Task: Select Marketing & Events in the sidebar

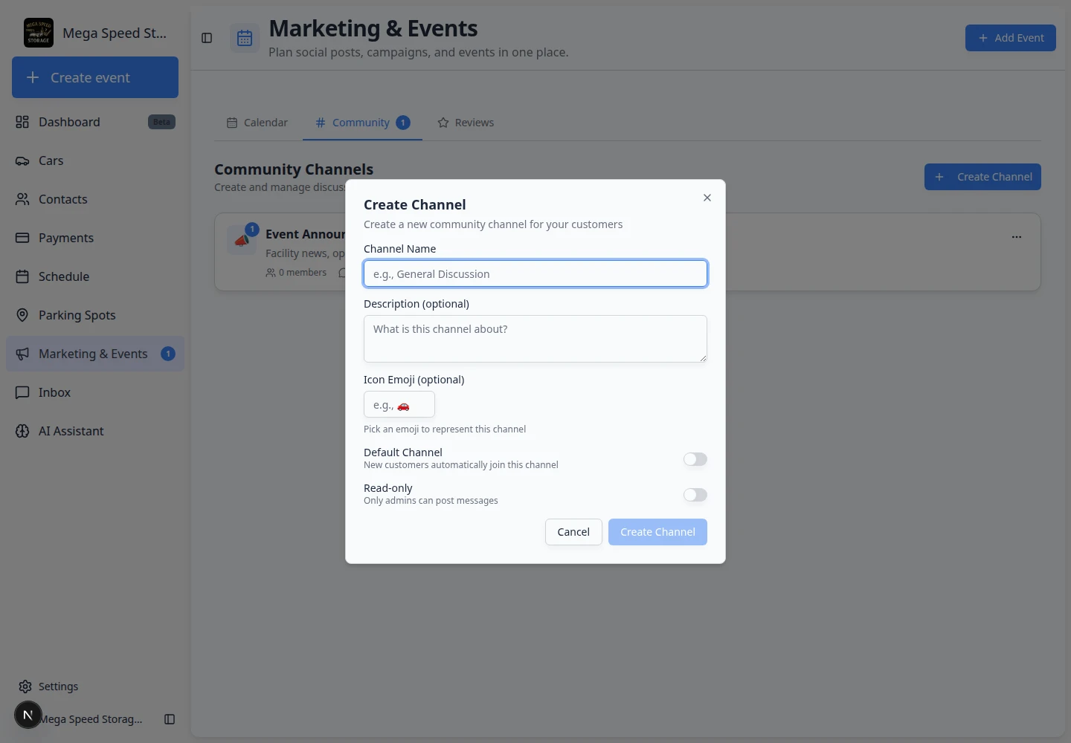Action: 95,354
